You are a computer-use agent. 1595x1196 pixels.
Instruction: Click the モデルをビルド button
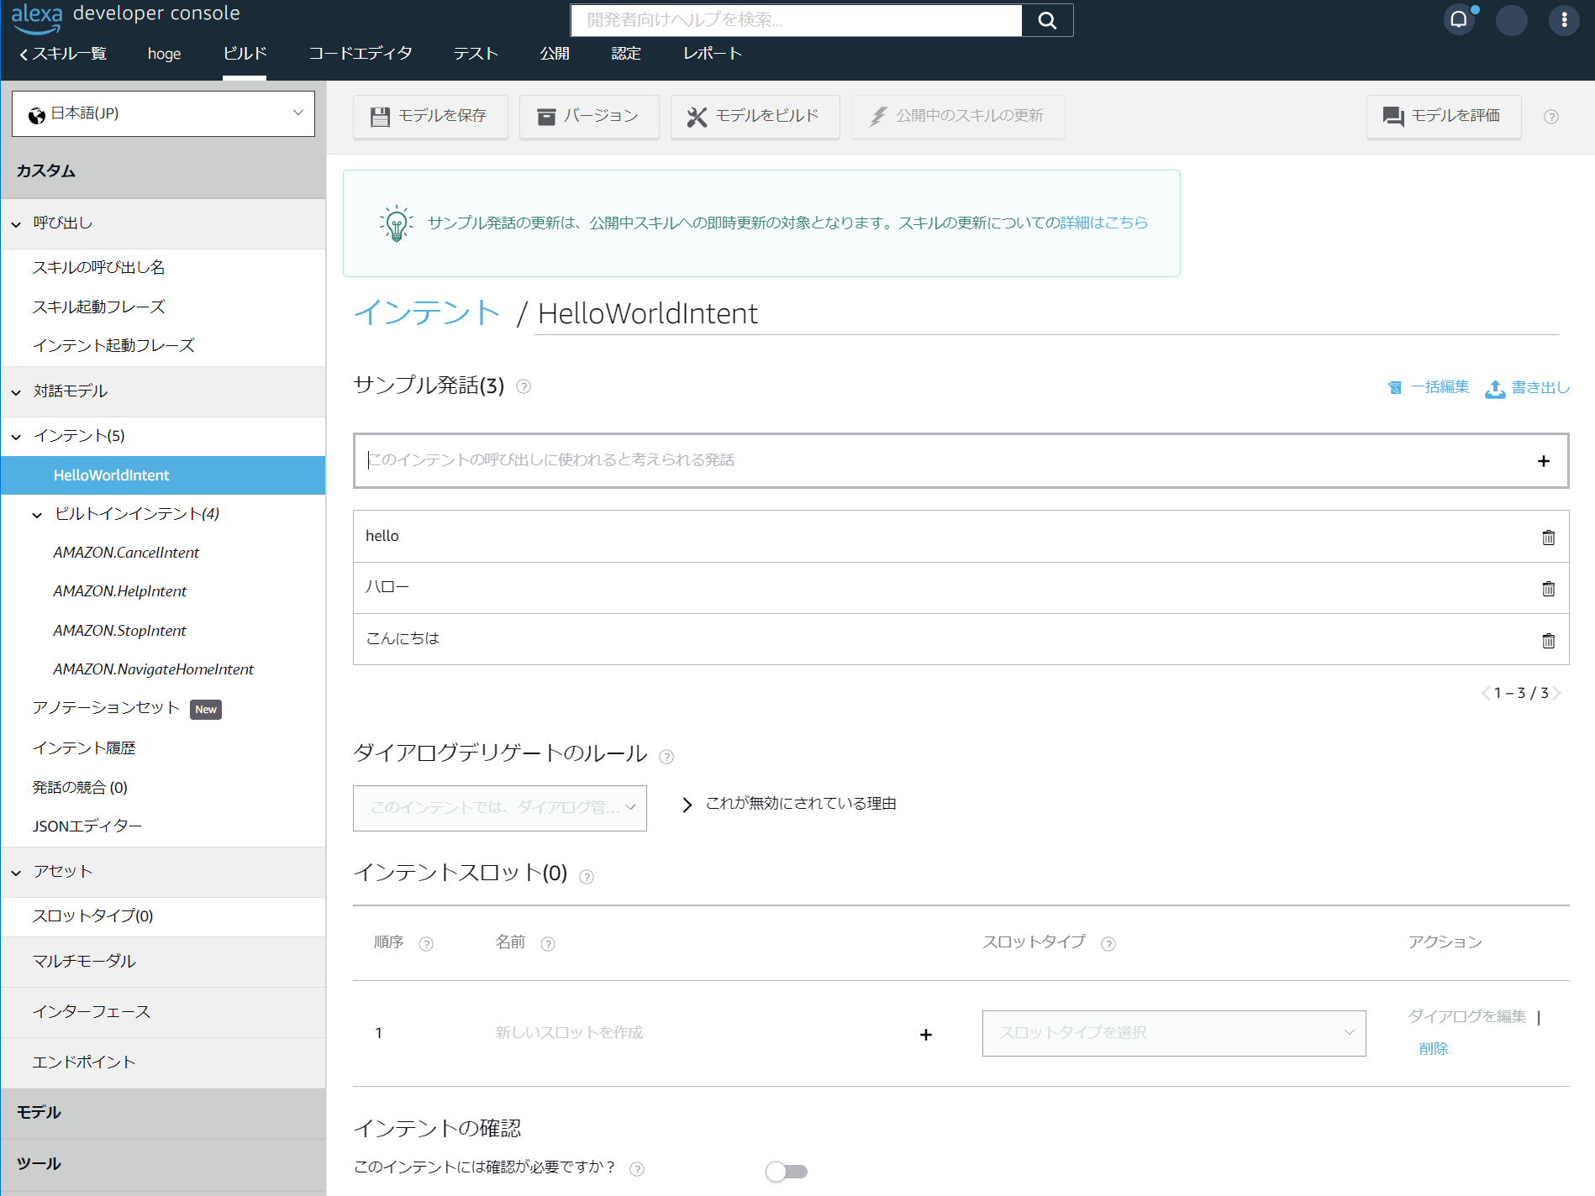[755, 117]
